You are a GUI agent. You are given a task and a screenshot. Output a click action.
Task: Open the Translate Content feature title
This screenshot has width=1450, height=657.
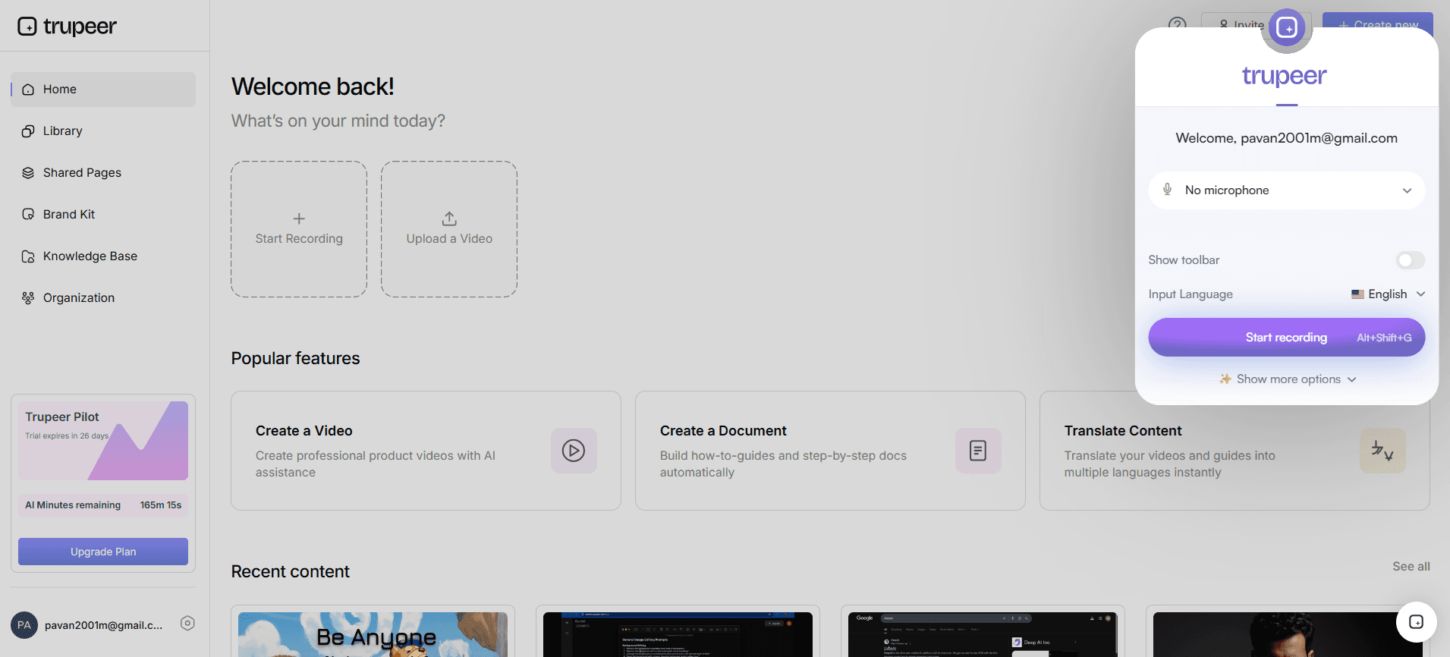point(1123,431)
